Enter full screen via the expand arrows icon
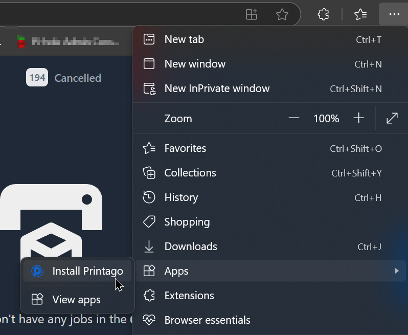The width and height of the screenshot is (408, 335). [x=392, y=119]
